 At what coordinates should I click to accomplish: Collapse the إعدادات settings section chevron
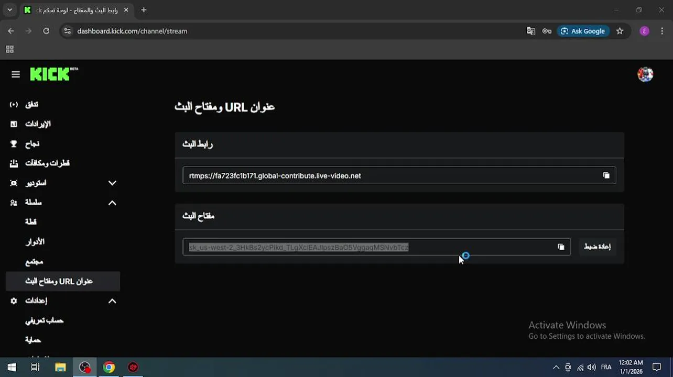[x=112, y=301]
